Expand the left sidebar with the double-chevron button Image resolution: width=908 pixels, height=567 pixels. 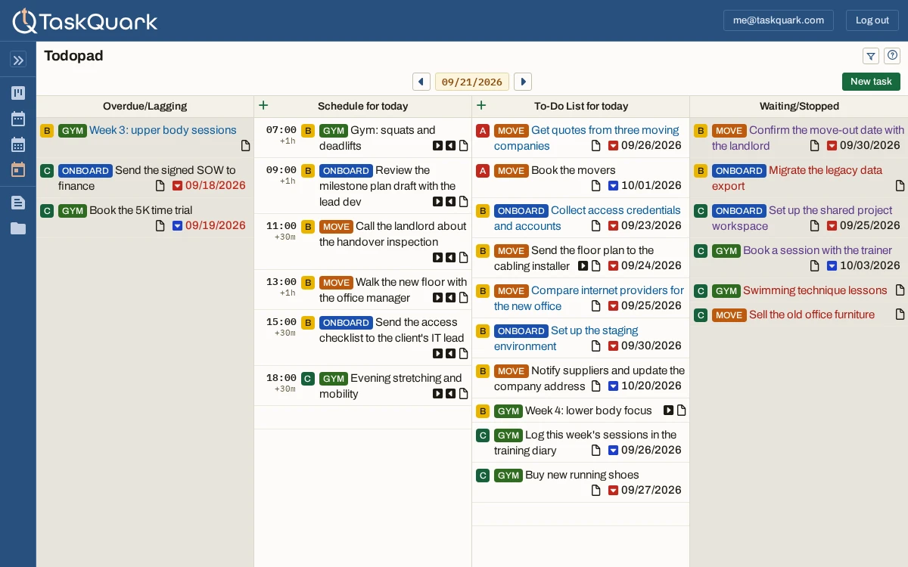point(18,60)
